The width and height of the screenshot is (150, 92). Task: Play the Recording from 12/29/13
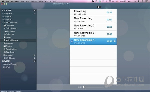(93, 12)
